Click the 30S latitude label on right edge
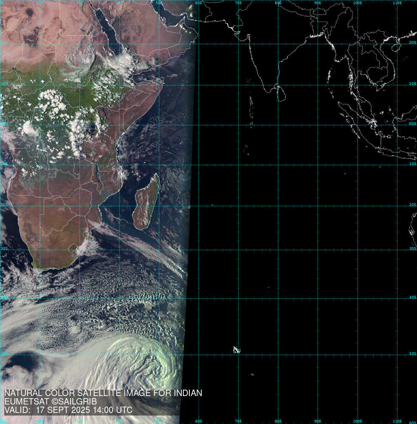 (412, 249)
